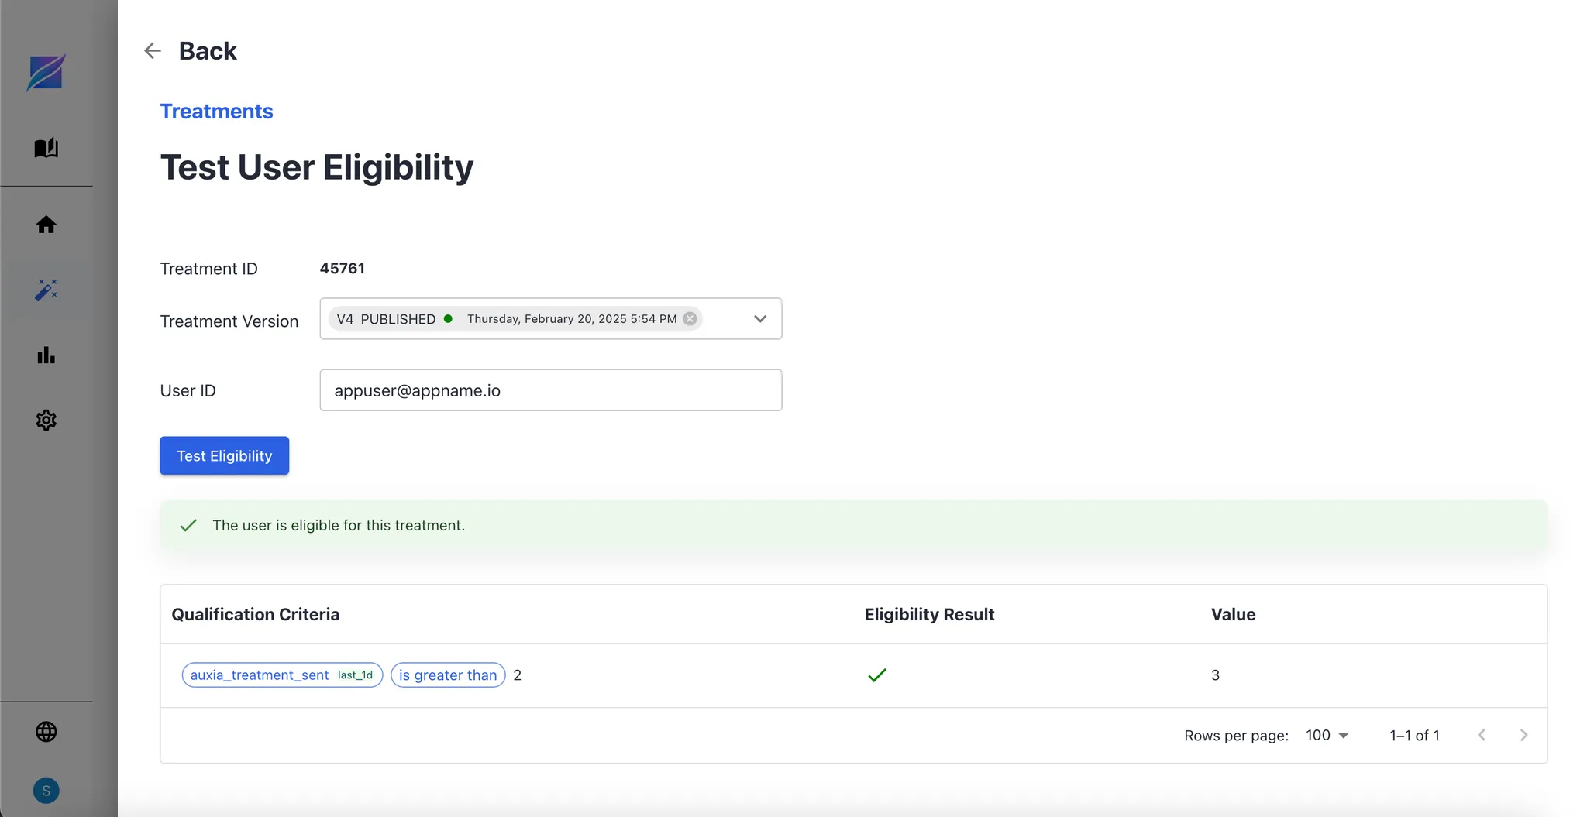Click the green checkmark eligibility result
This screenshot has height=817, width=1587.
(x=877, y=675)
